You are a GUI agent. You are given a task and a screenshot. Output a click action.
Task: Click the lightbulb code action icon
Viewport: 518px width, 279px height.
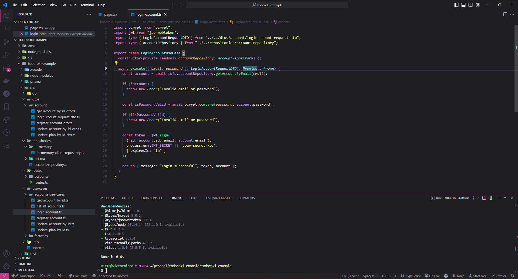[116, 63]
